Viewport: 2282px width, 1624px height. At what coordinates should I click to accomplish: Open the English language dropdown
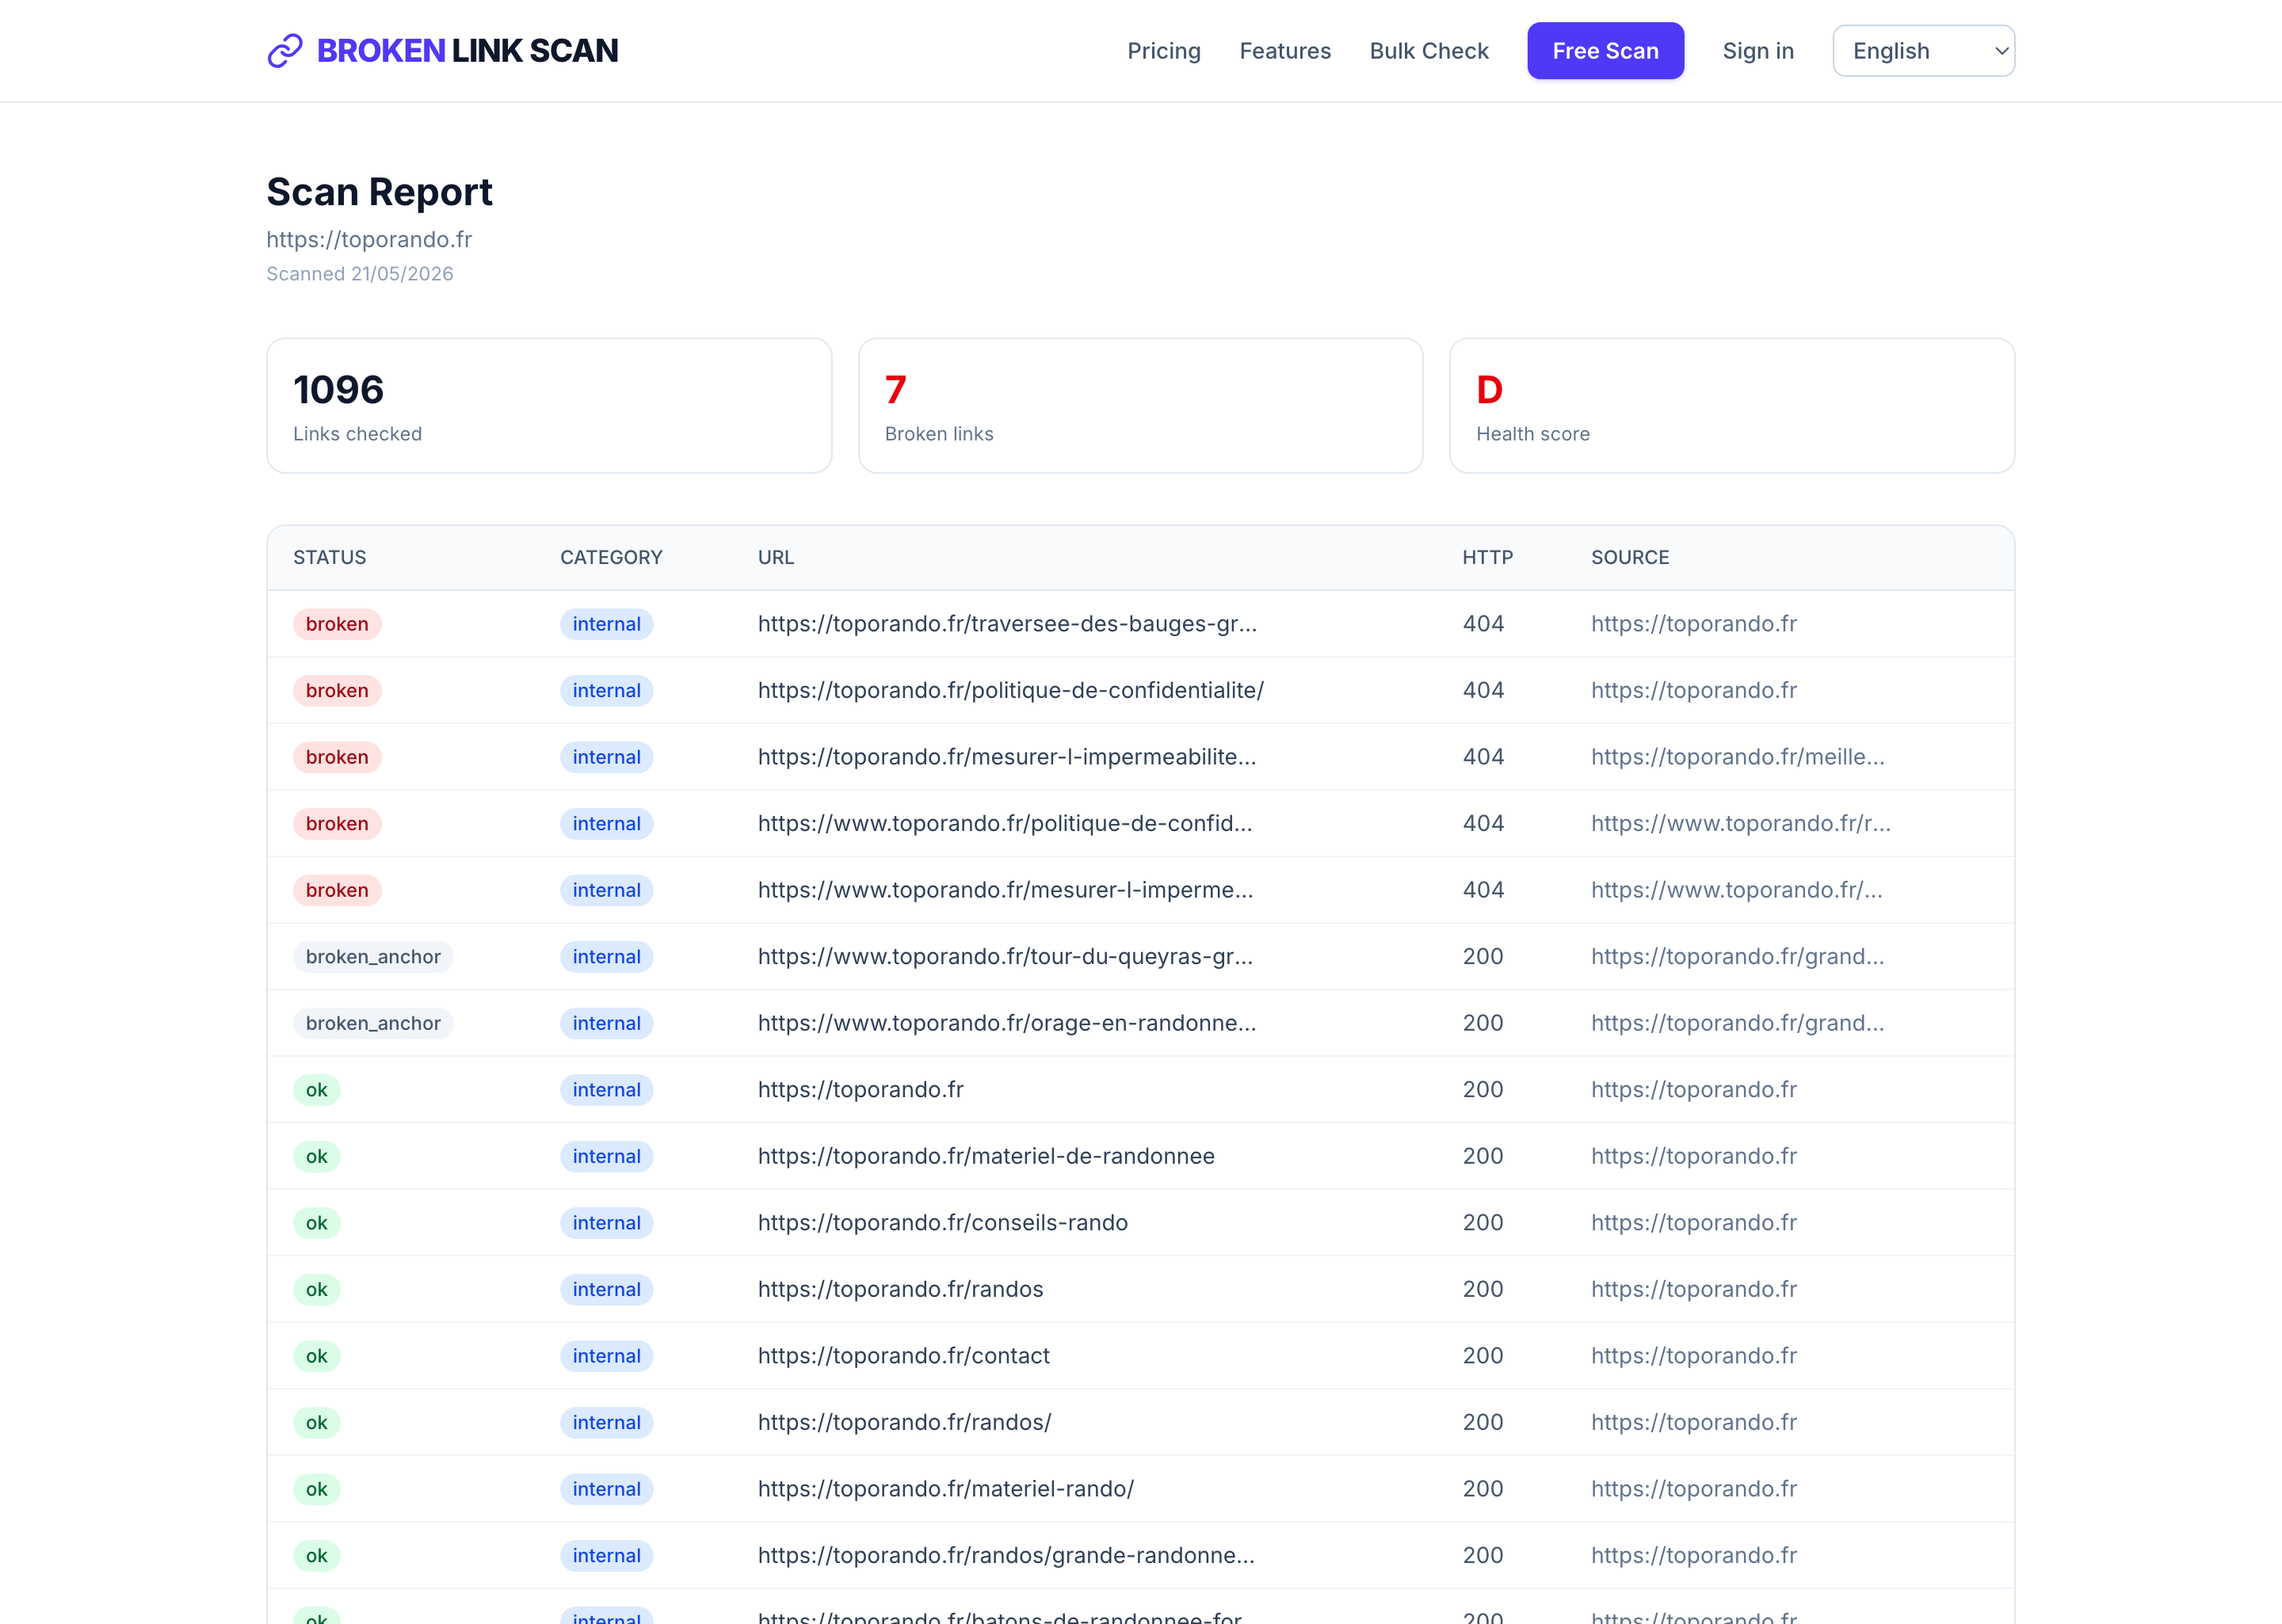coord(1922,51)
